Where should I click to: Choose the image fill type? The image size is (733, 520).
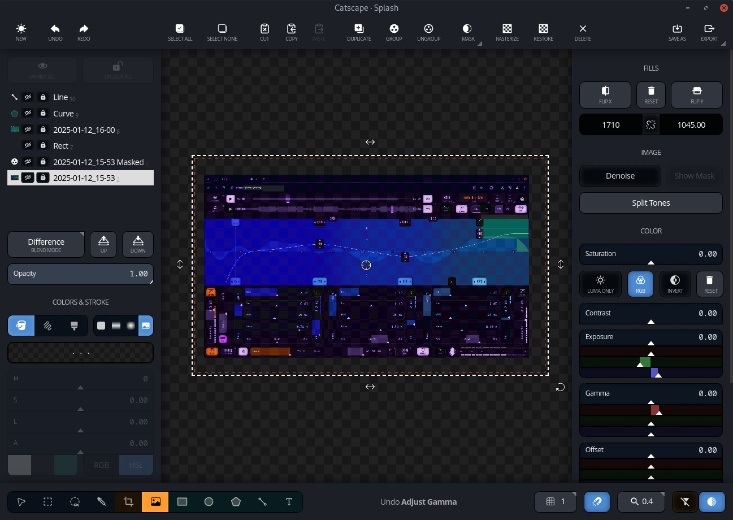coord(146,326)
